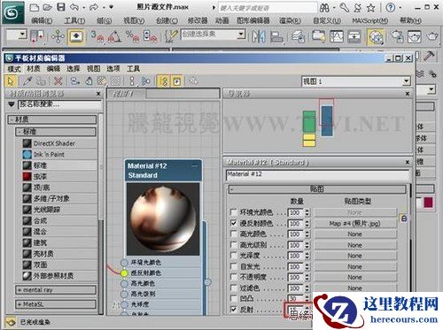Image resolution: width=443 pixels, height=330 pixels.
Task: Click the Help question mark icon
Action: [x=391, y=8]
